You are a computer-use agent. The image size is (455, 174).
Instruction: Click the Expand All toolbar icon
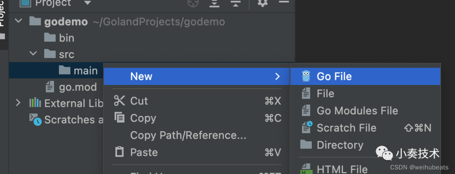pyautogui.click(x=215, y=3)
